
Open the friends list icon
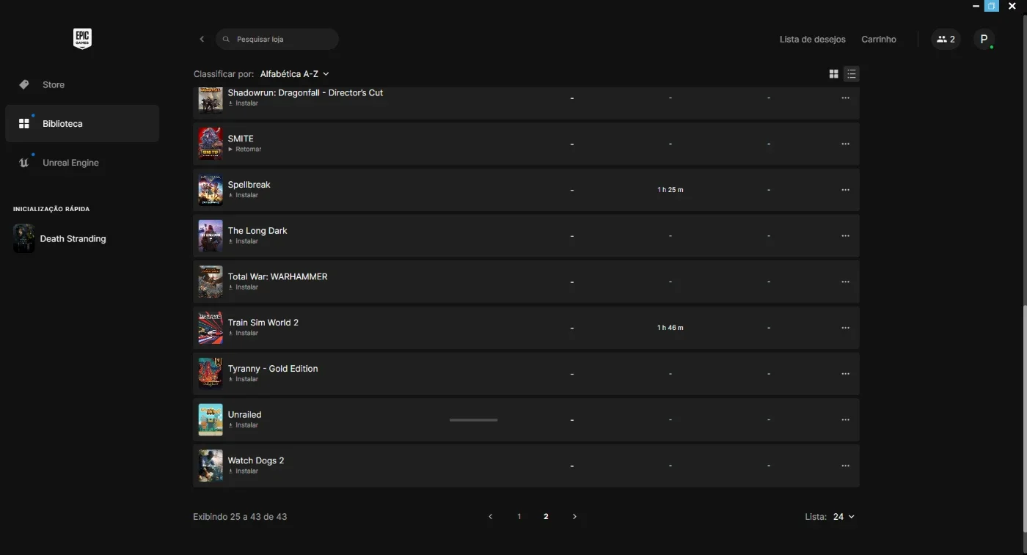tap(946, 40)
